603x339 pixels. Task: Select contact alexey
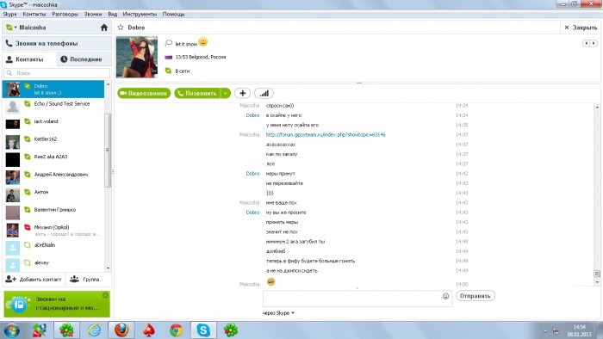click(x=53, y=264)
